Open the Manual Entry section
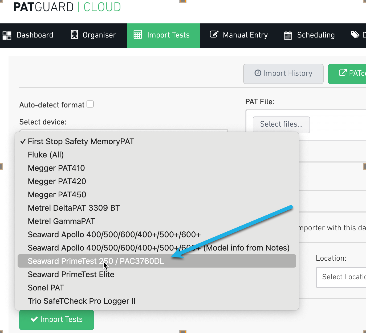The height and width of the screenshot is (333, 366). [239, 35]
